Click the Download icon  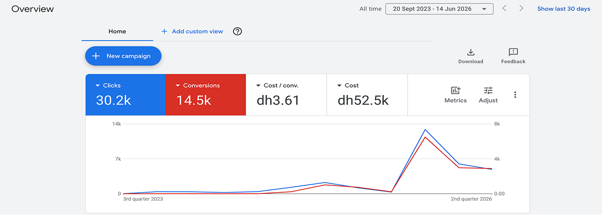coord(471,52)
